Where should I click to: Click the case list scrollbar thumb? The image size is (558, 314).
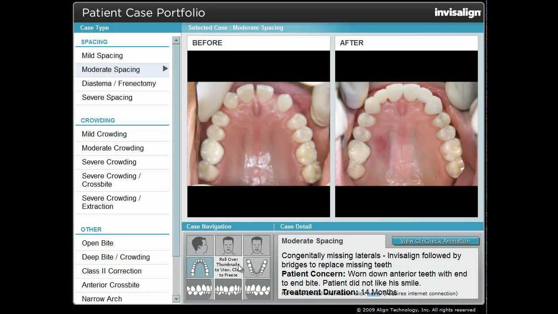click(176, 150)
